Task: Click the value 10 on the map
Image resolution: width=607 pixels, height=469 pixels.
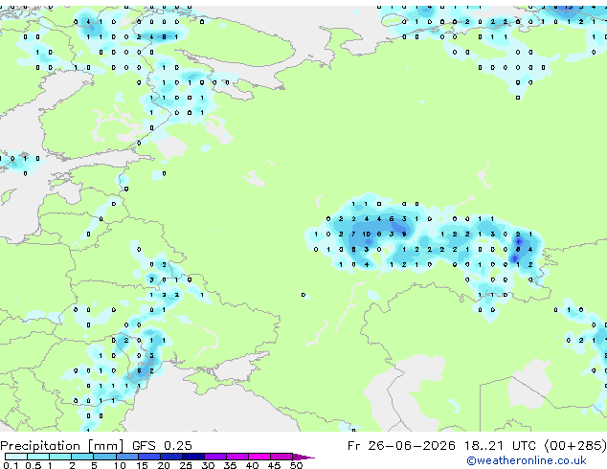Action: point(367,234)
